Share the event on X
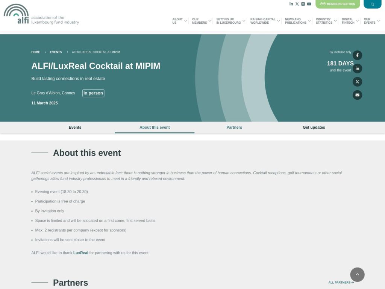The image size is (385, 289). tap(357, 82)
